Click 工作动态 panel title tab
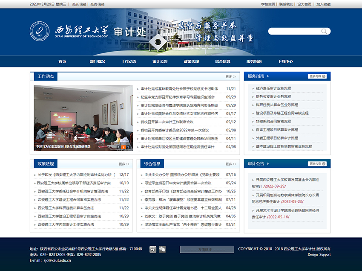This screenshot has height=271, width=362. click(46, 76)
